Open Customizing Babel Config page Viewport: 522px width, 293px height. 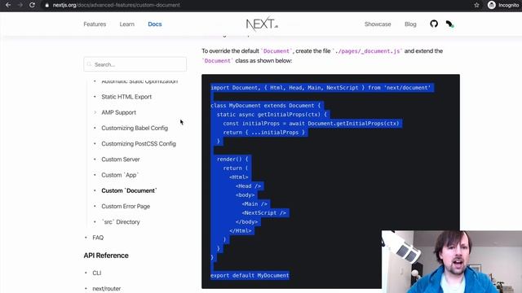point(135,128)
